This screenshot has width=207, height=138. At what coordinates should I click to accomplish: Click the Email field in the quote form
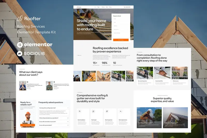point(121,23)
